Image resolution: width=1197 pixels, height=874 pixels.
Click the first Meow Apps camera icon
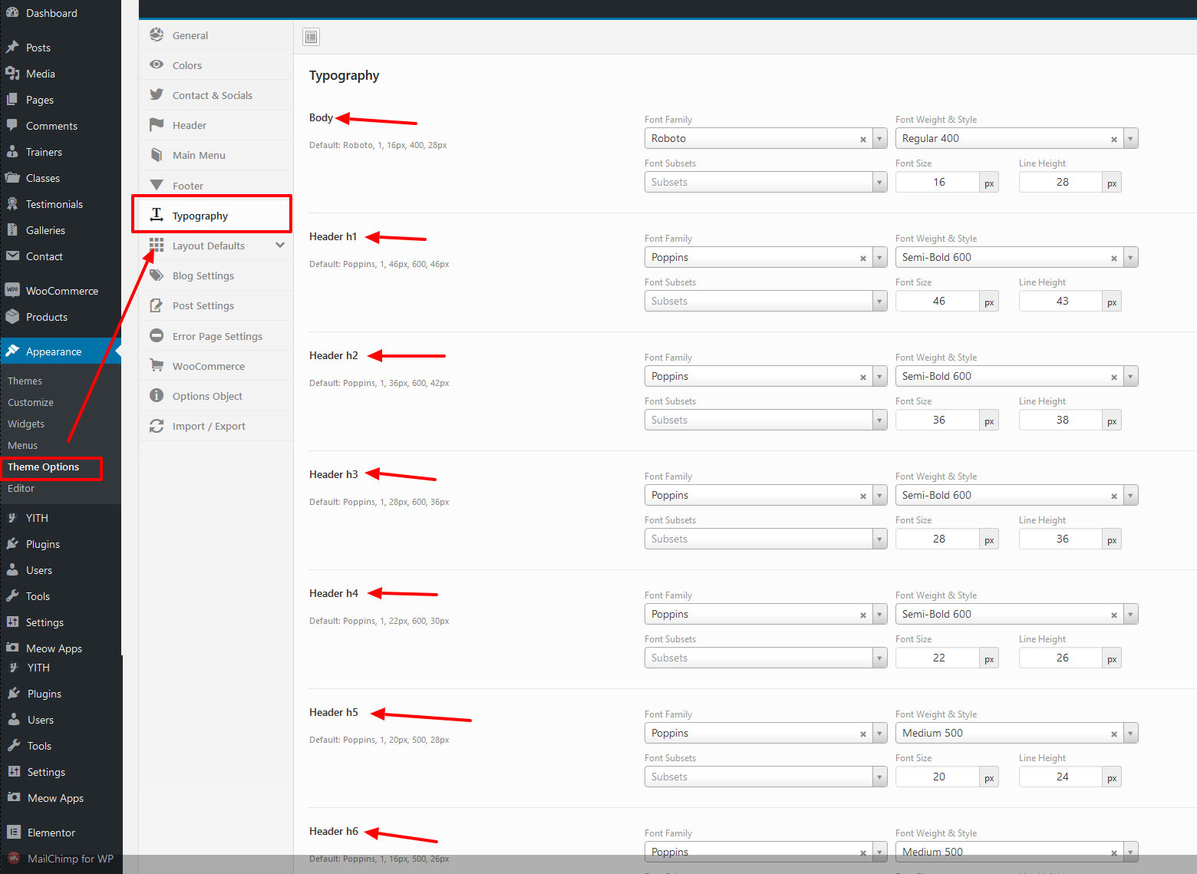12,648
